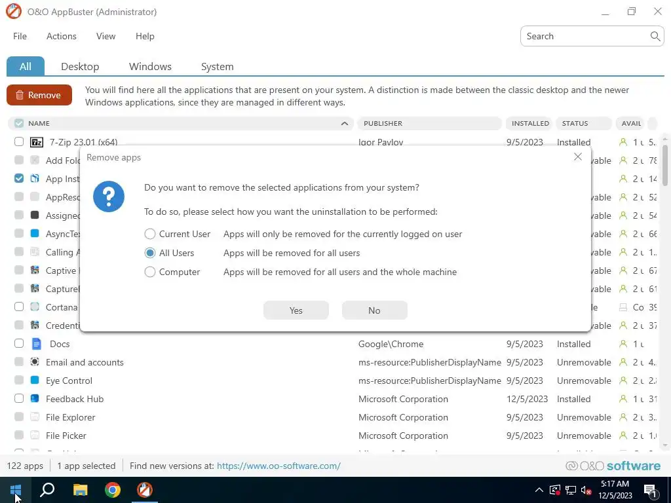Open the Actions menu
This screenshot has width=671, height=503.
click(61, 37)
